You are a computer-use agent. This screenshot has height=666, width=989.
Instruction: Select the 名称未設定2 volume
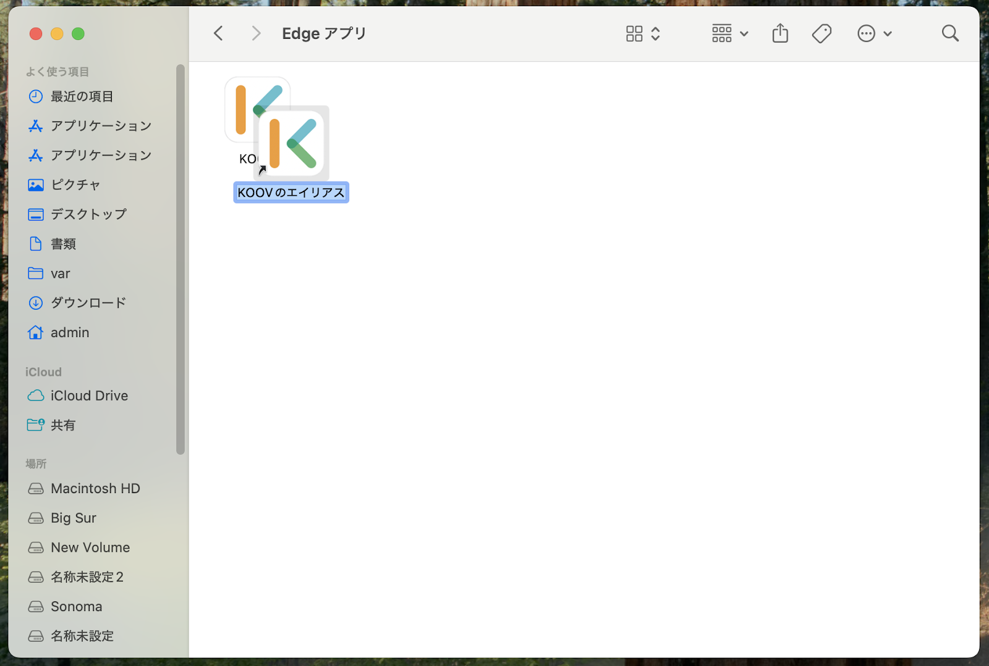[76, 577]
